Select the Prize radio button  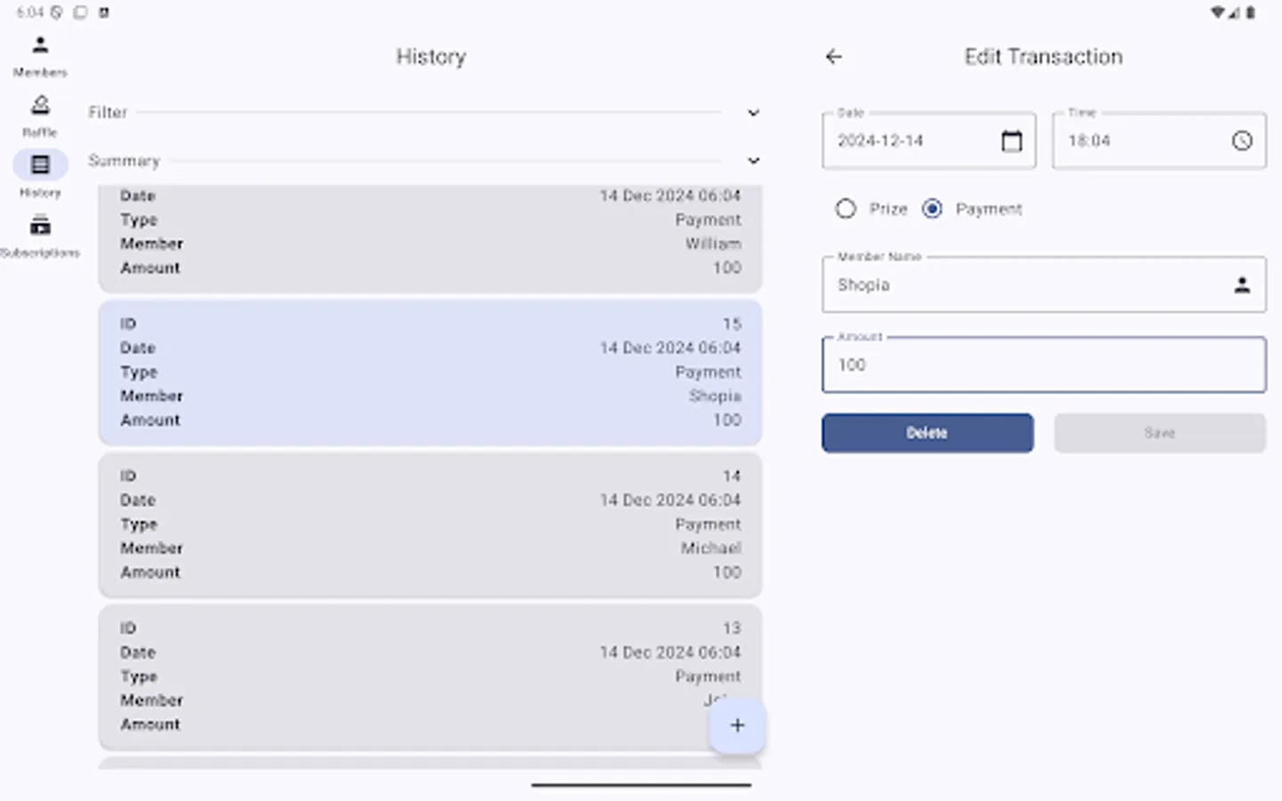846,209
